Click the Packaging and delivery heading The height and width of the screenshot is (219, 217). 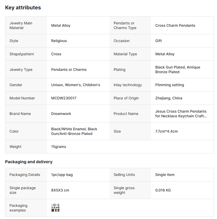[x=29, y=162]
